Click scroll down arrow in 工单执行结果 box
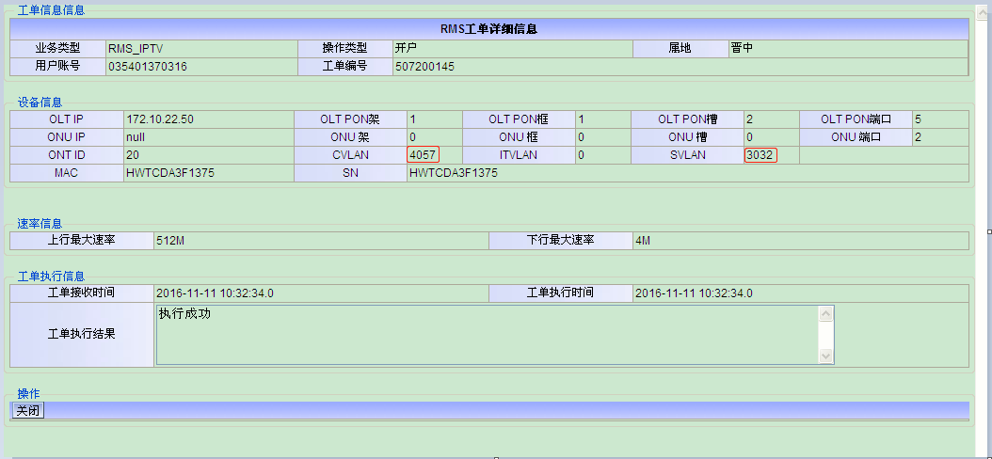The image size is (992, 459). pyautogui.click(x=826, y=356)
